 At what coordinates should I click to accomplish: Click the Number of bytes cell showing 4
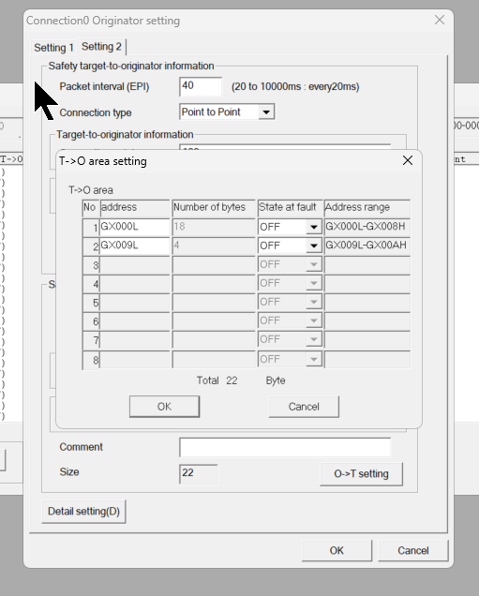(x=214, y=246)
